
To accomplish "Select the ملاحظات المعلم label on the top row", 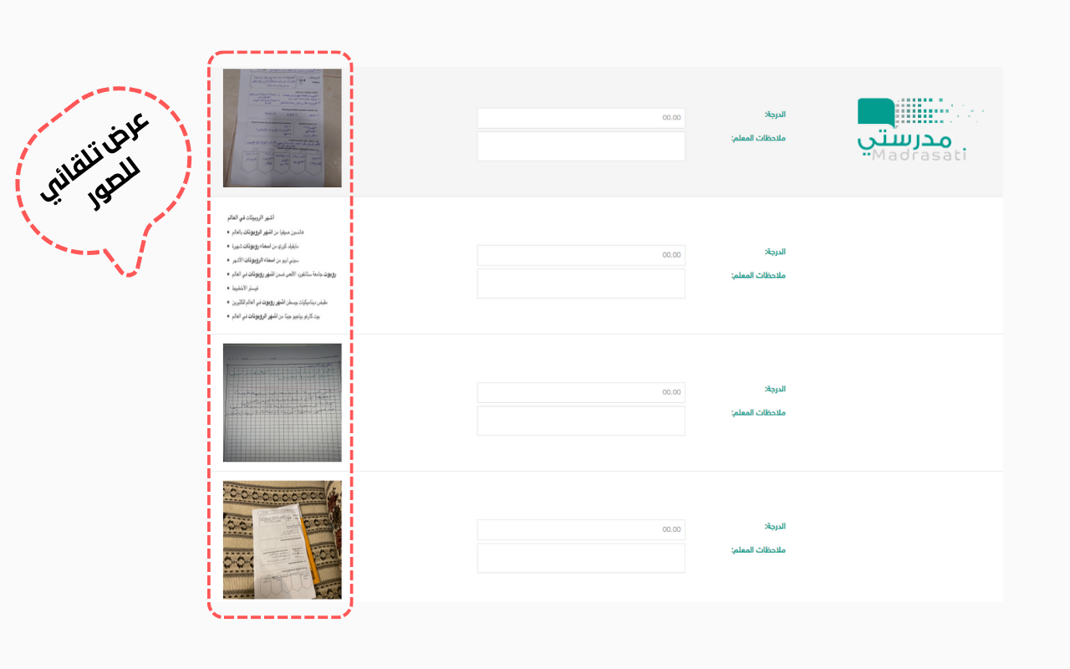I will click(759, 138).
